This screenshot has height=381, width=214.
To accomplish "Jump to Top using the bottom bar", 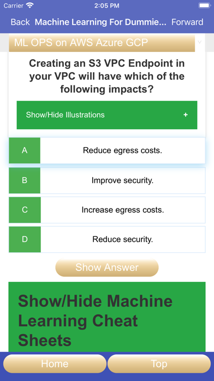I will click(159, 363).
